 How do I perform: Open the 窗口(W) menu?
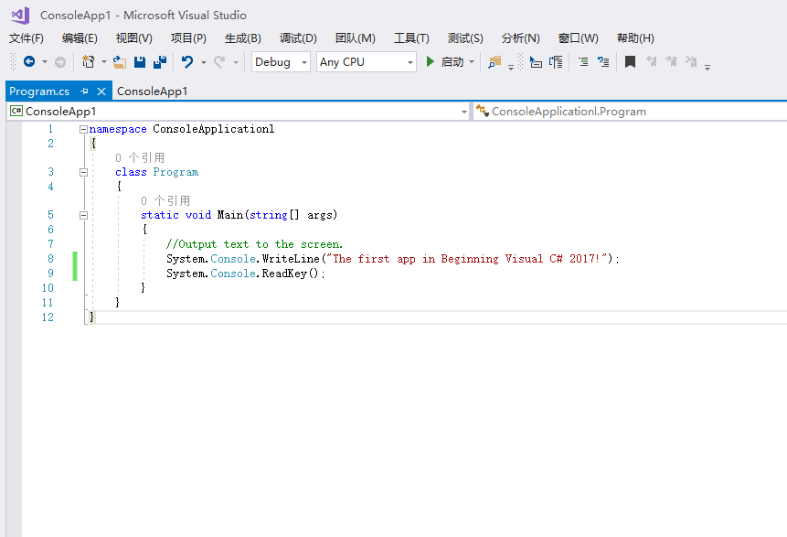click(579, 38)
